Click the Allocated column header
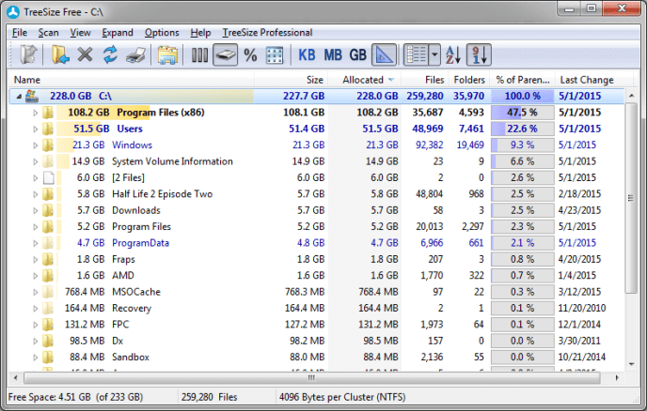This screenshot has width=647, height=411. (365, 80)
